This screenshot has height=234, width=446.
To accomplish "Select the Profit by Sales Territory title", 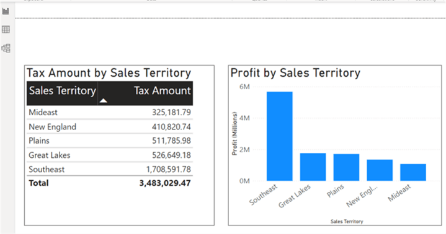I will point(295,73).
